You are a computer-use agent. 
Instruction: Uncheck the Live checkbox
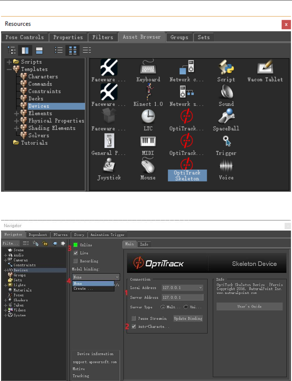click(x=76, y=253)
